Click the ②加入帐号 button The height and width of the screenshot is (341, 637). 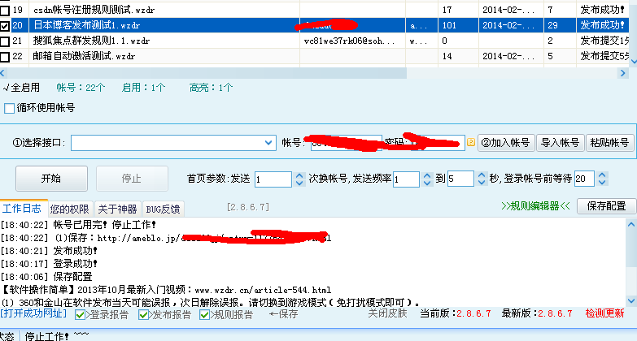(506, 143)
